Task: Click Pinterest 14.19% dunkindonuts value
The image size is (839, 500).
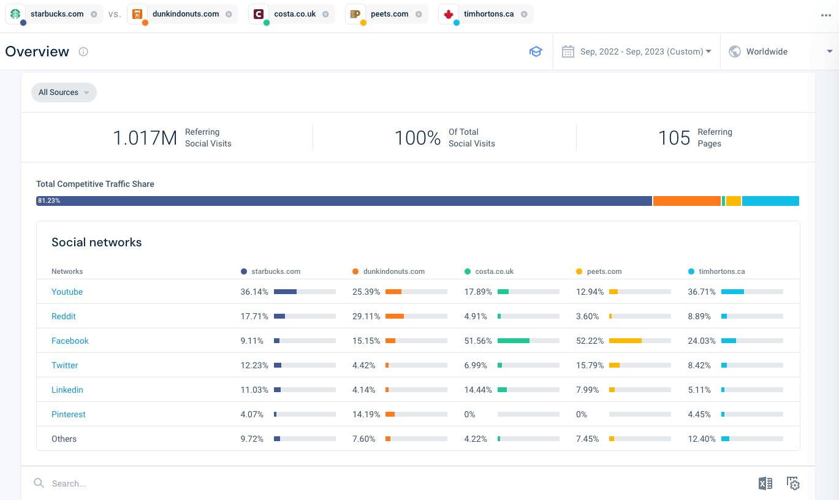Action: point(366,414)
